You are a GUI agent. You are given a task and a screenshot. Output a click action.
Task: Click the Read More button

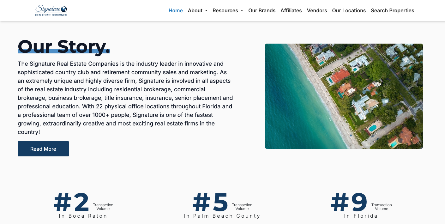tap(43, 148)
